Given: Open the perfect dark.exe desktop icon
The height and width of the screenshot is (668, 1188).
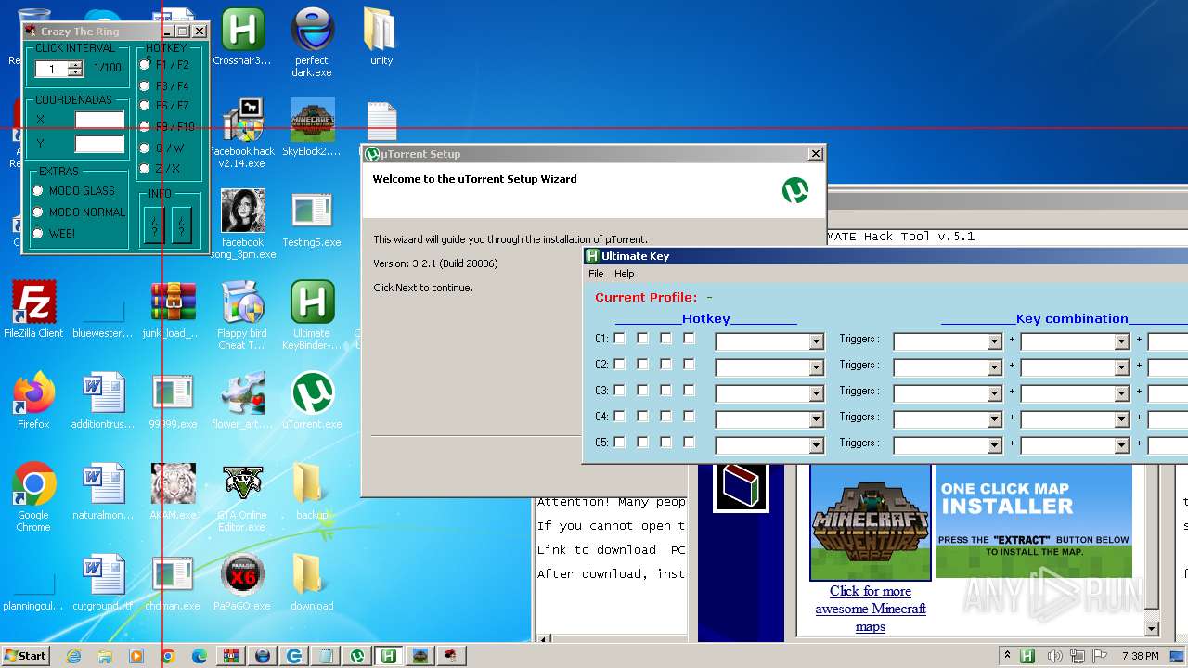Looking at the screenshot, I should click(312, 42).
